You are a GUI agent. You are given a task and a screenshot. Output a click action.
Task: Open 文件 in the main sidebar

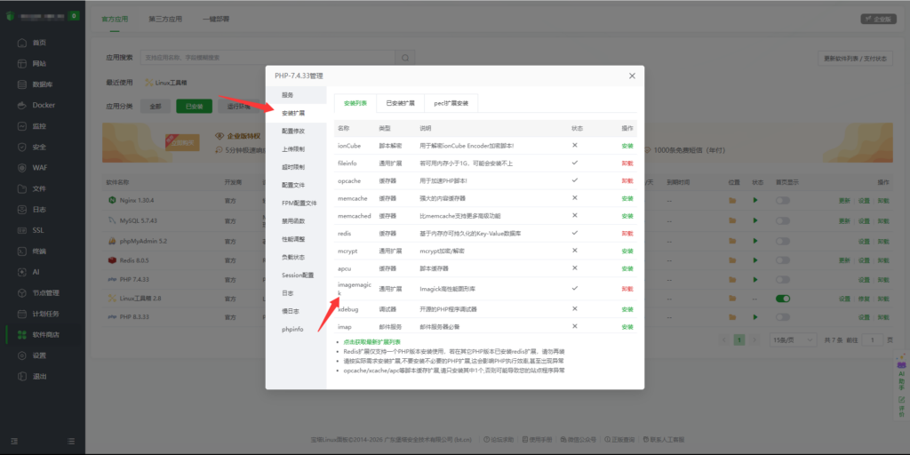[x=39, y=188]
